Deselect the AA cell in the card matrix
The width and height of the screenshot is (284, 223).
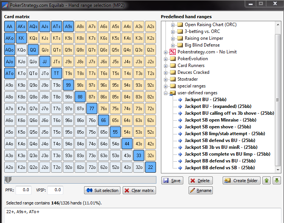click(9, 27)
